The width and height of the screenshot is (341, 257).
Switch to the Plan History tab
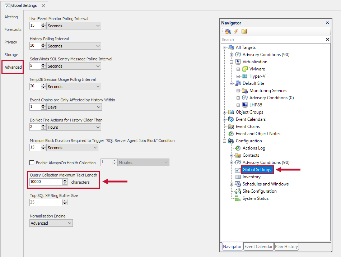(286, 246)
